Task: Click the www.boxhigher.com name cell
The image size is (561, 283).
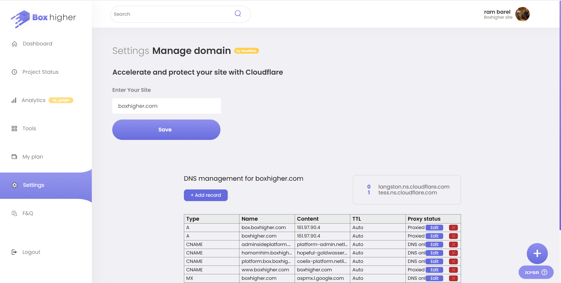Action: point(267,270)
